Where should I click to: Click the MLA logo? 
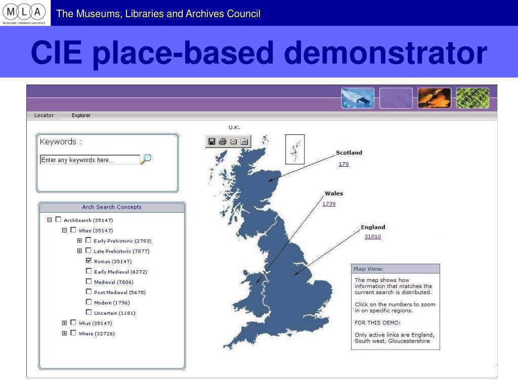(x=24, y=13)
